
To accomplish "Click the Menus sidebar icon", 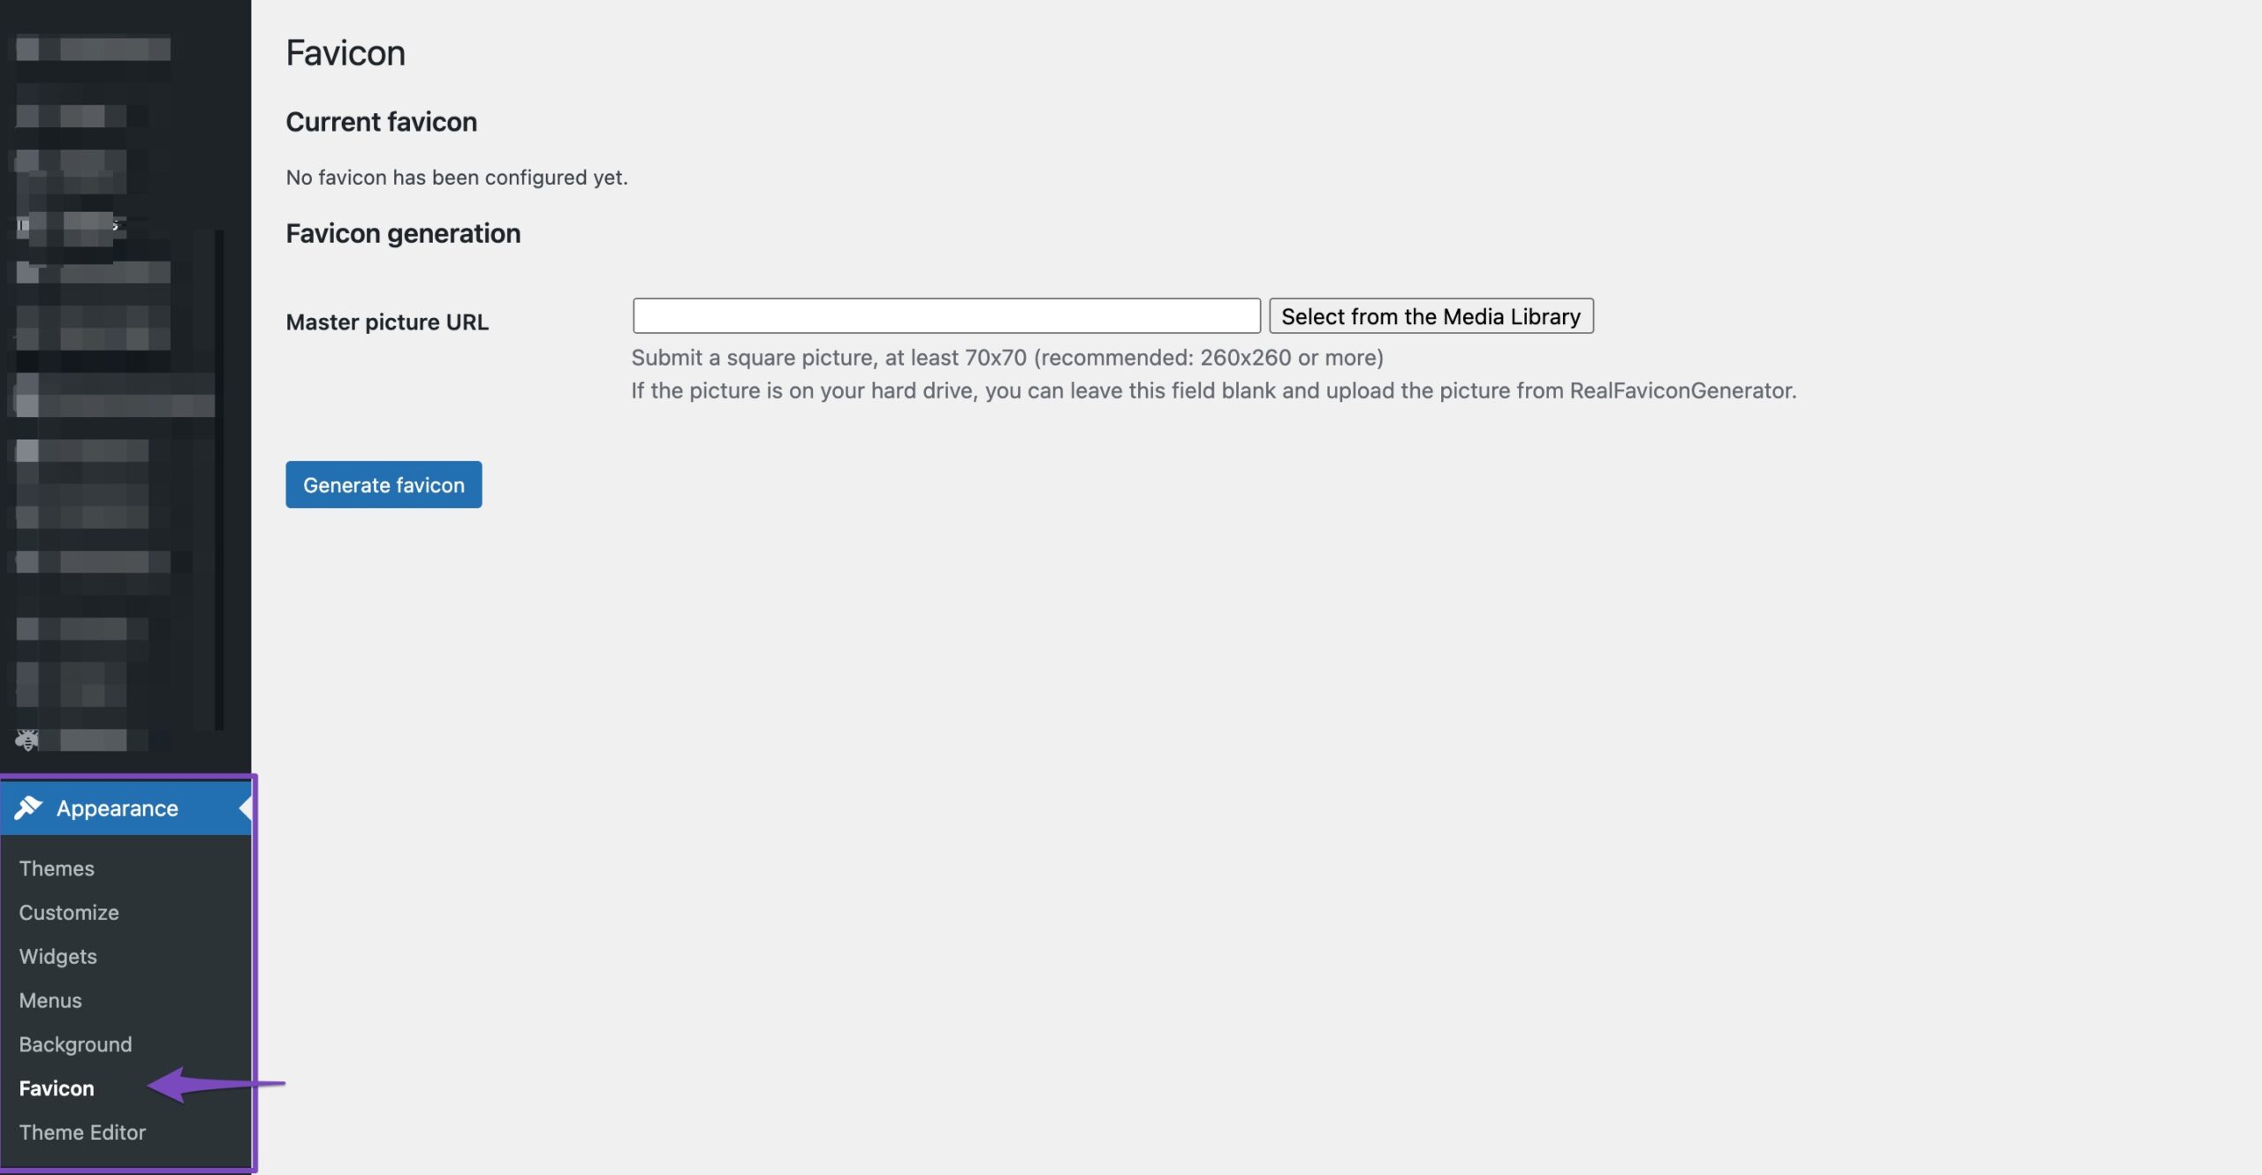I will 51,1000.
